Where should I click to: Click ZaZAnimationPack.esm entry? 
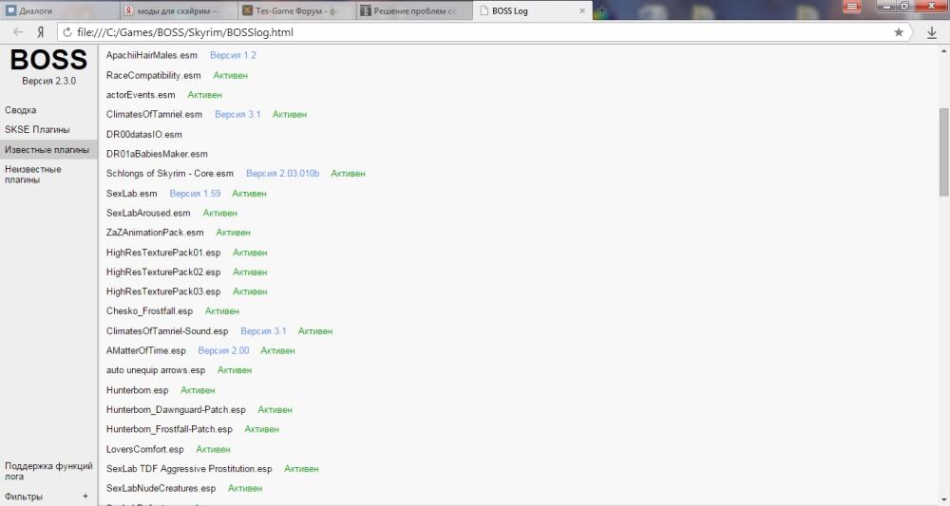tap(155, 233)
